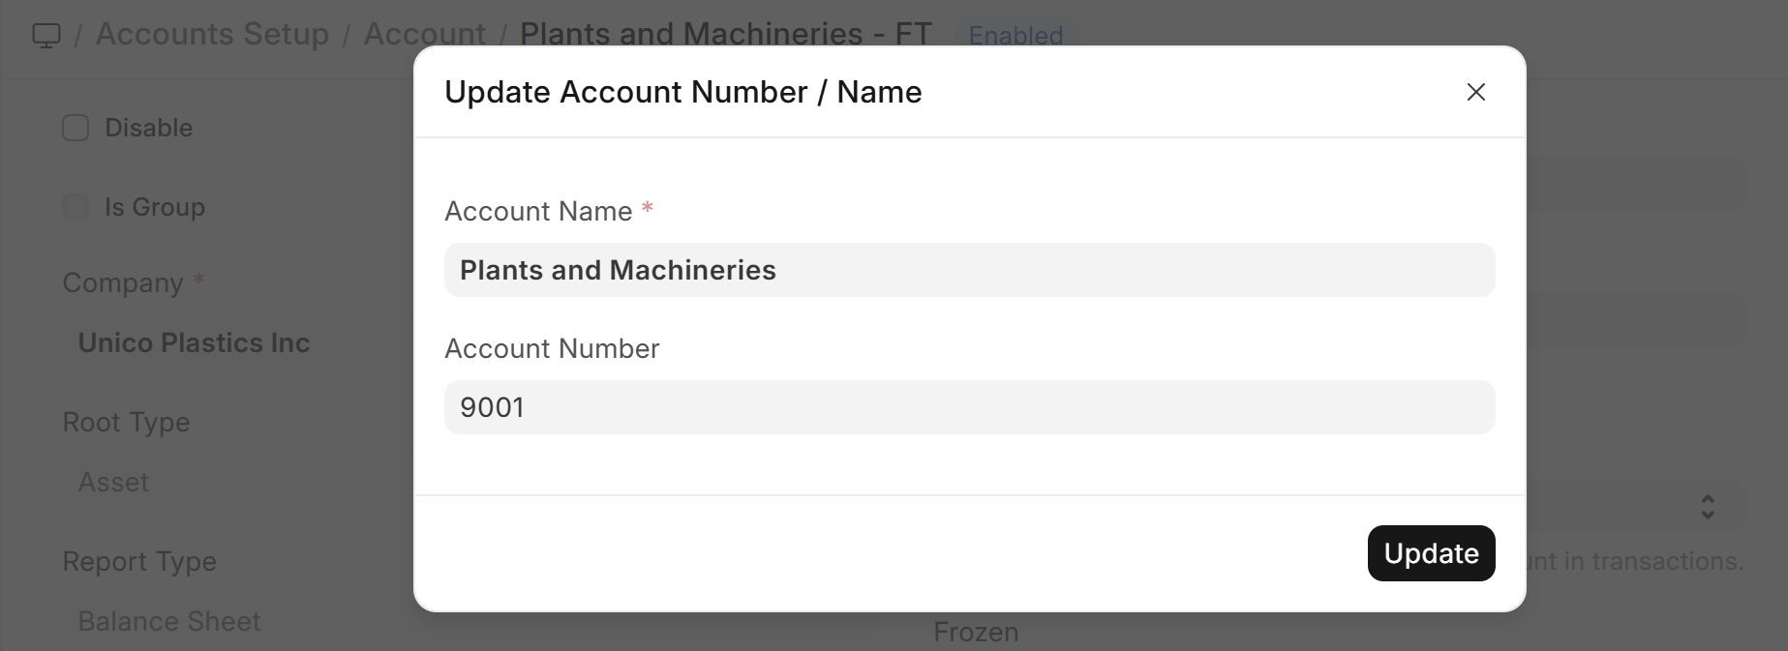
Task: Click into the Account Name field
Action: point(969,270)
